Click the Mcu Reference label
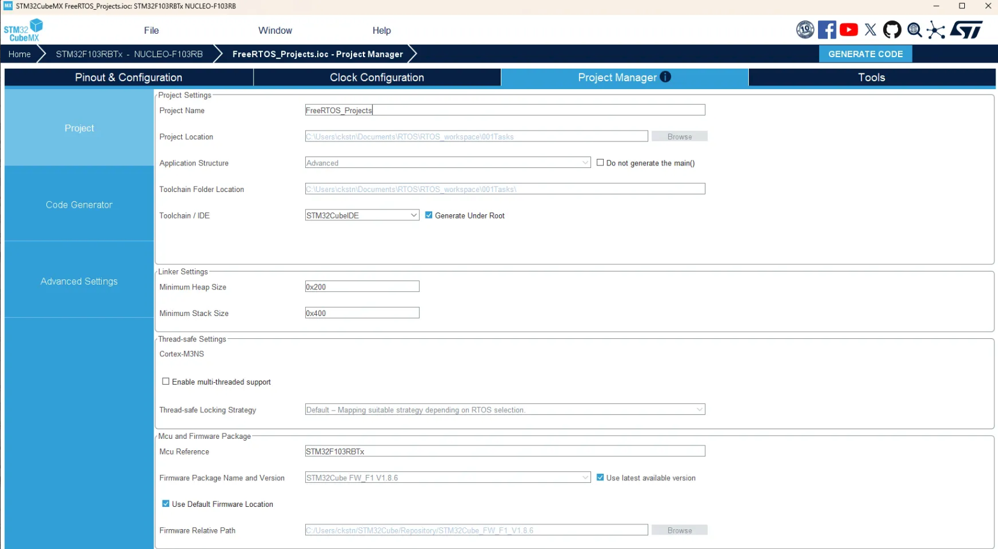998x549 pixels. (x=184, y=451)
